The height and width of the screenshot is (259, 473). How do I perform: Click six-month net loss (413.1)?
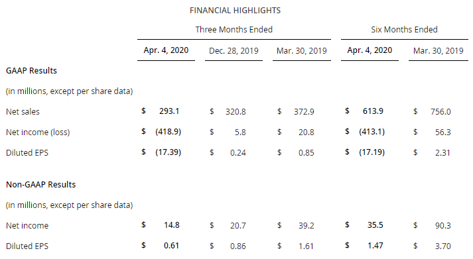click(x=372, y=132)
